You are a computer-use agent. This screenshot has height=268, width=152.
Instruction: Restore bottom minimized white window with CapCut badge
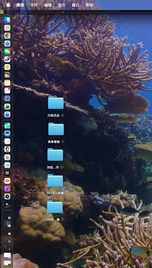pyautogui.click(x=7, y=263)
